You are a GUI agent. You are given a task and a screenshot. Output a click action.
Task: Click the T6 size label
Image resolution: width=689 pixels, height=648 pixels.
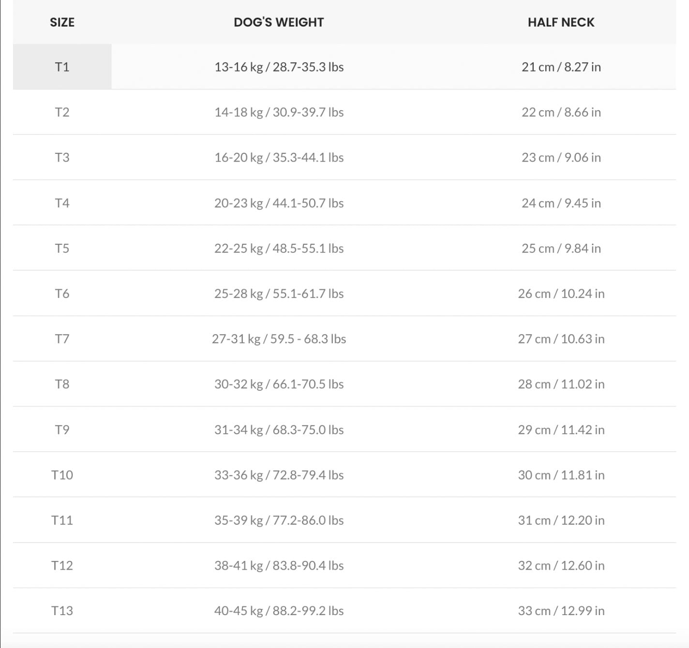[62, 294]
